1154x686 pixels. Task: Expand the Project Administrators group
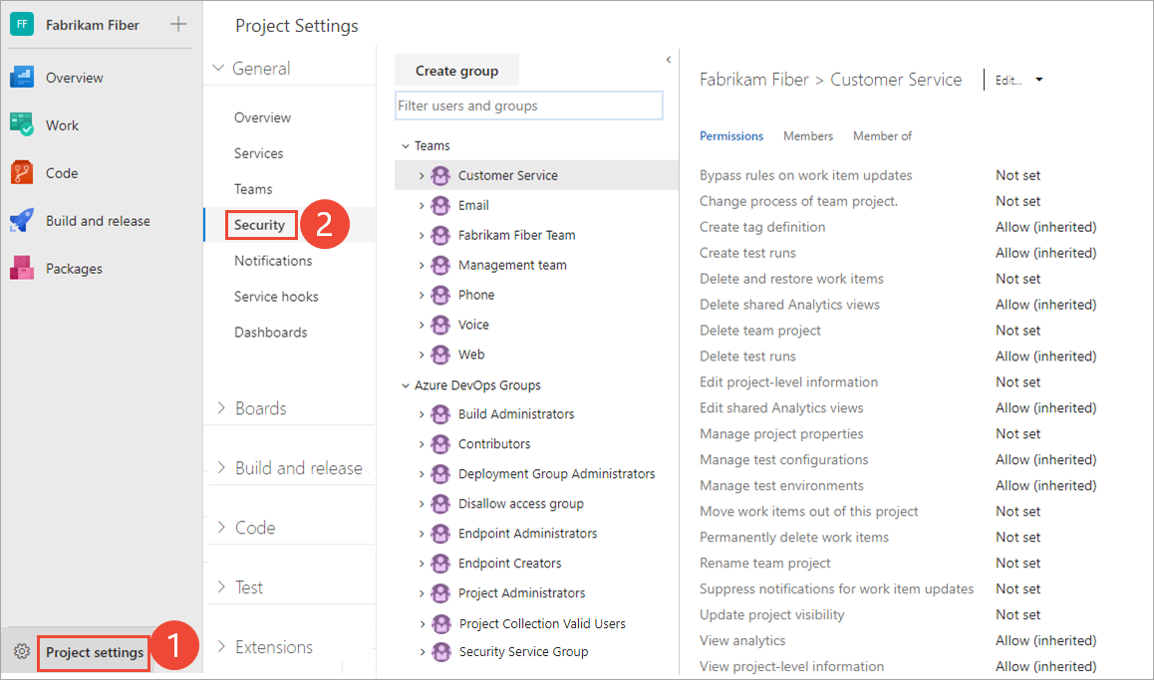coord(422,593)
